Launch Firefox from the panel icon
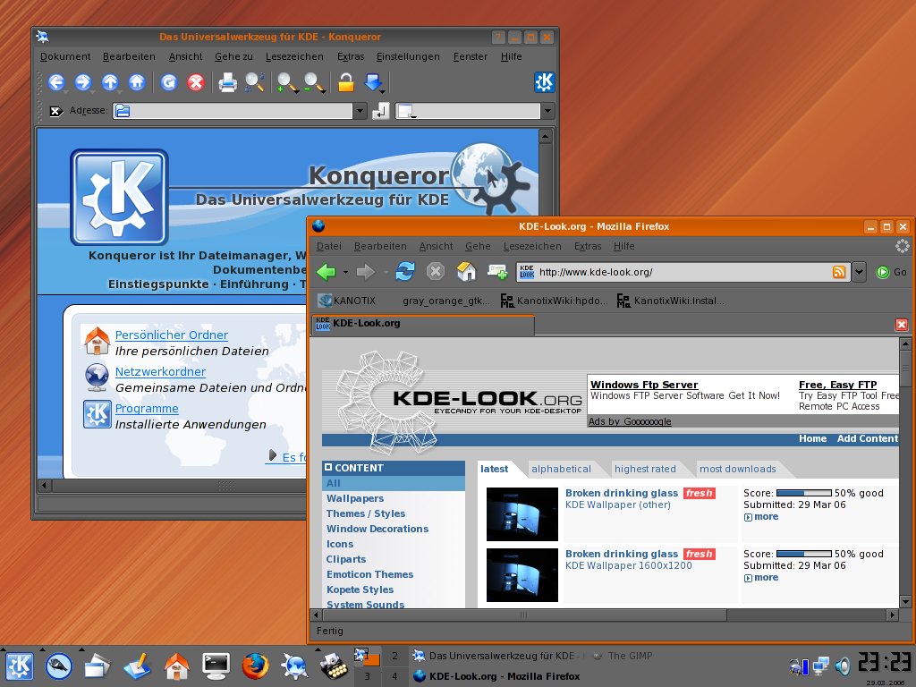This screenshot has width=916, height=687. pyautogui.click(x=255, y=666)
